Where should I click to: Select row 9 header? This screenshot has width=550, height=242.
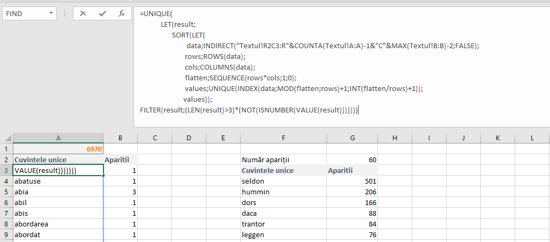pos(6,235)
